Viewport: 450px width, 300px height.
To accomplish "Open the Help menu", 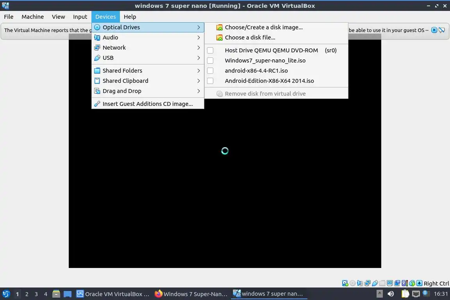I will [130, 17].
